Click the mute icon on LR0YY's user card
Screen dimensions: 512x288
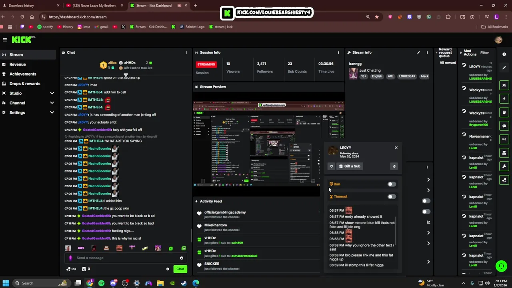tap(394, 166)
